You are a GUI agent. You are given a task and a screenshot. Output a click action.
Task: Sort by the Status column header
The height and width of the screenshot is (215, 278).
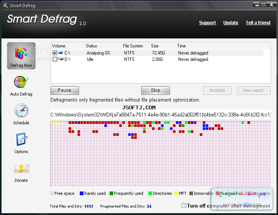[x=103, y=46]
